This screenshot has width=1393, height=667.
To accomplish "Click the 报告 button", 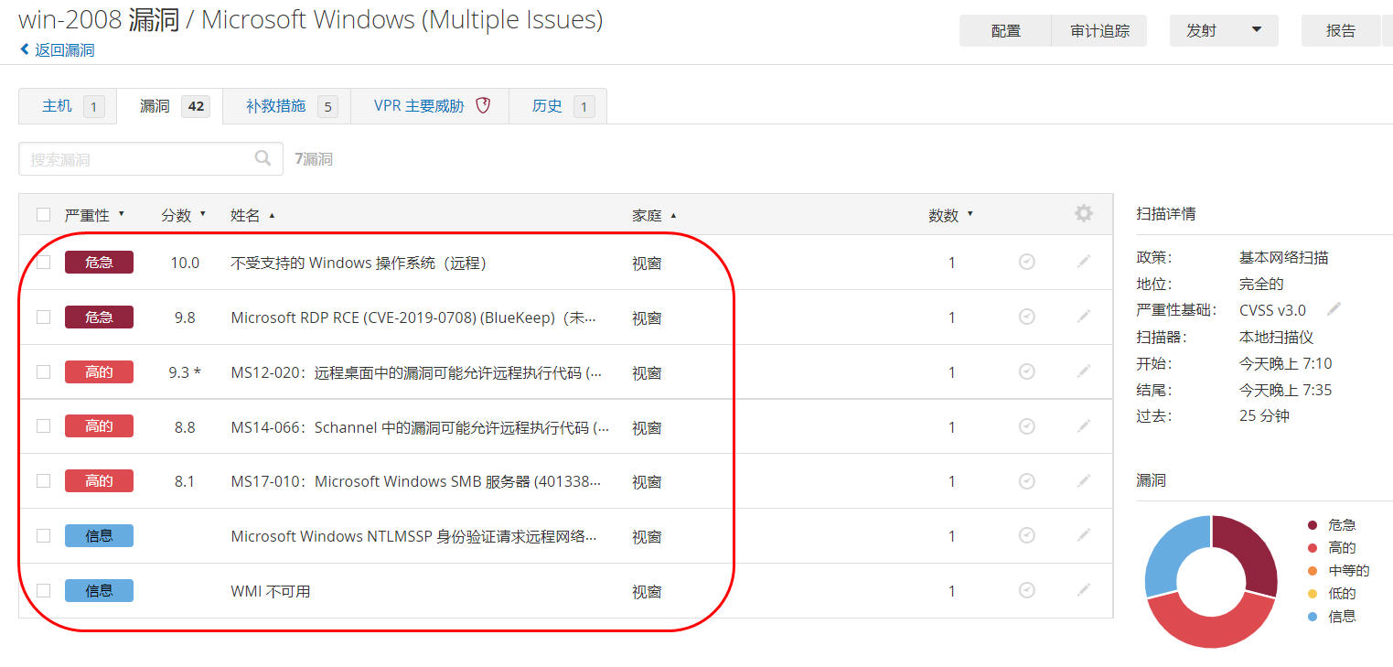I will [1341, 30].
